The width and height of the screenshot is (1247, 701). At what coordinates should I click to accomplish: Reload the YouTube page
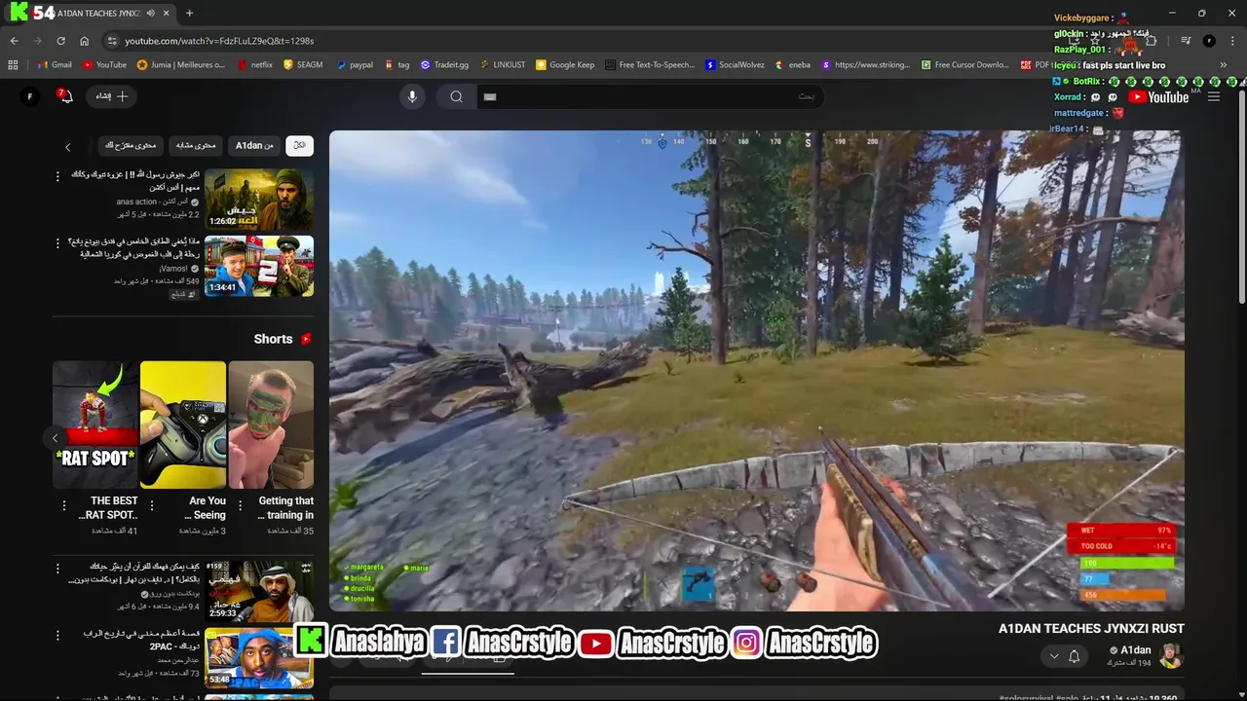pos(60,41)
